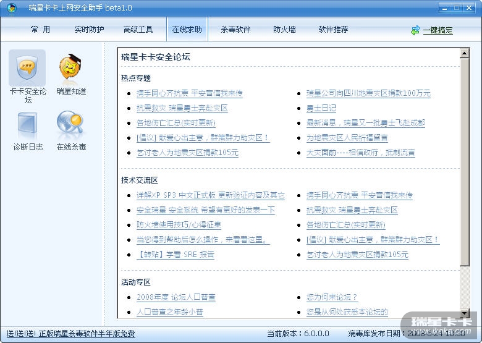The height and width of the screenshot is (343, 482).
Task: Open link 最新消息，瑞星又一批勇士飞赴成都
Action: click(365, 123)
